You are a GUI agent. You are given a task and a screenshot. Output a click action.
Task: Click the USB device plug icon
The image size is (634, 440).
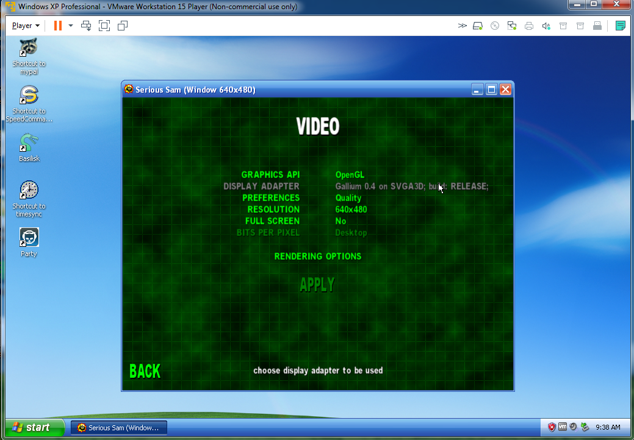click(597, 26)
